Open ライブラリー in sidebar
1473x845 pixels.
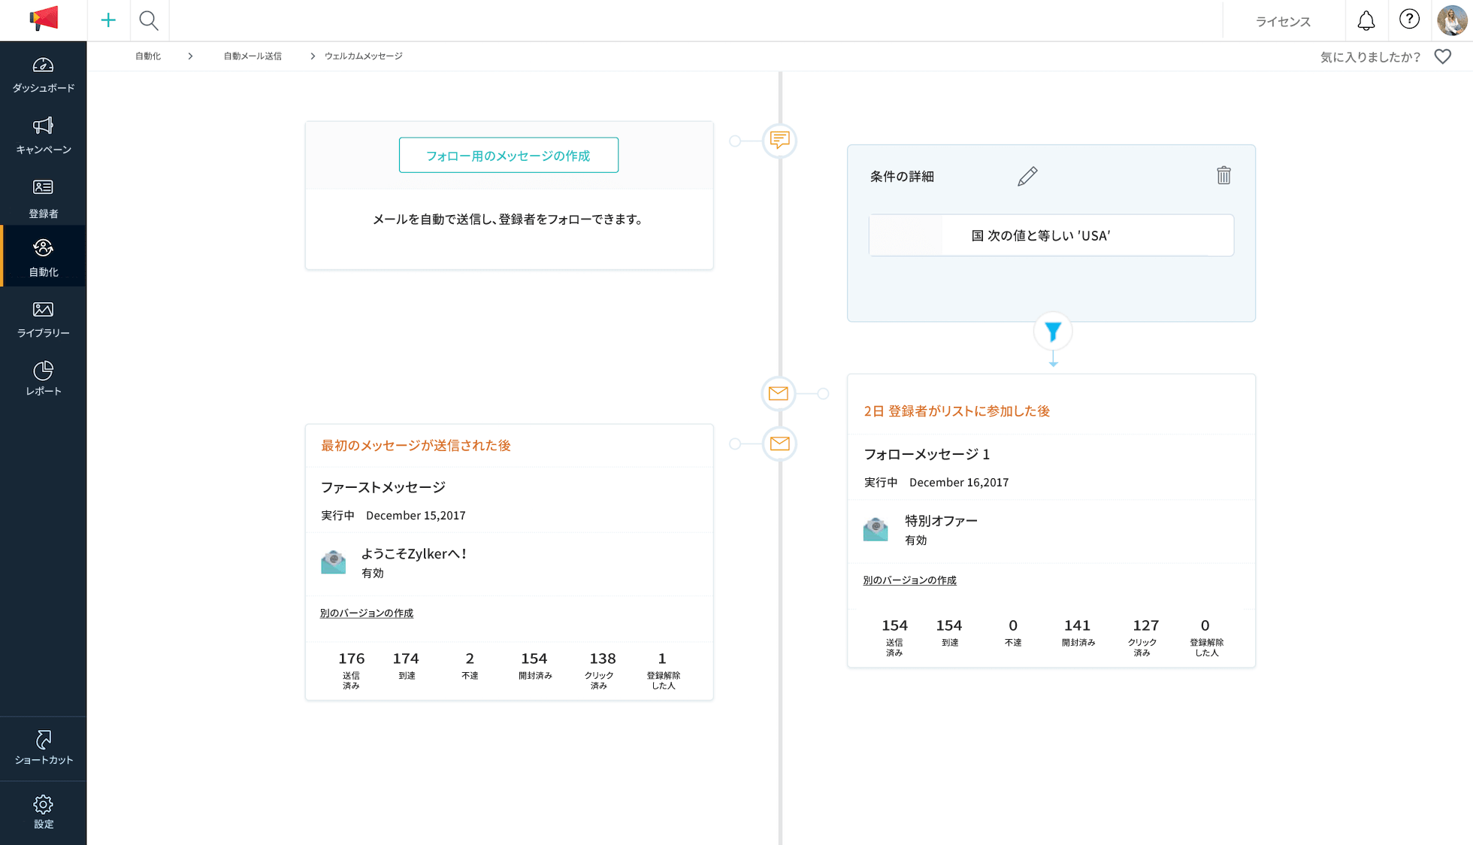[x=44, y=320]
